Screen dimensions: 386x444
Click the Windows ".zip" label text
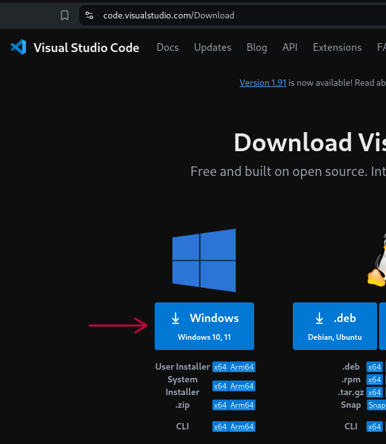183,405
